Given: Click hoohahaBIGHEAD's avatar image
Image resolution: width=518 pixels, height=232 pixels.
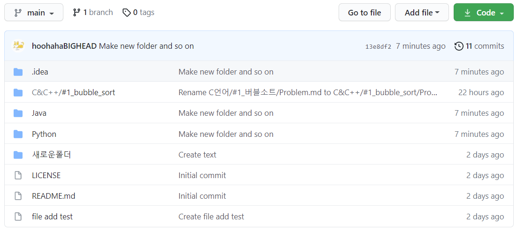Looking at the screenshot, I should (18, 46).
